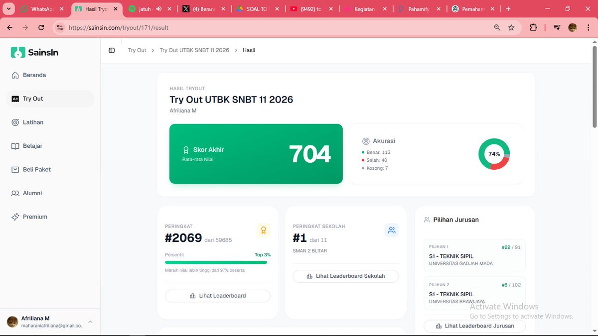Click the Lihat Leaderboard button
598x336 pixels.
tap(218, 296)
